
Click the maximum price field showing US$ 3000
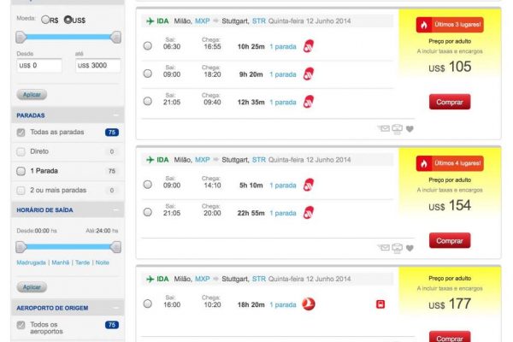pos(97,65)
